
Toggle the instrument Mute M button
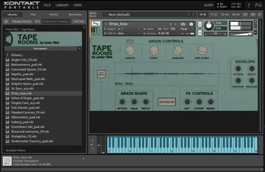click(200, 33)
